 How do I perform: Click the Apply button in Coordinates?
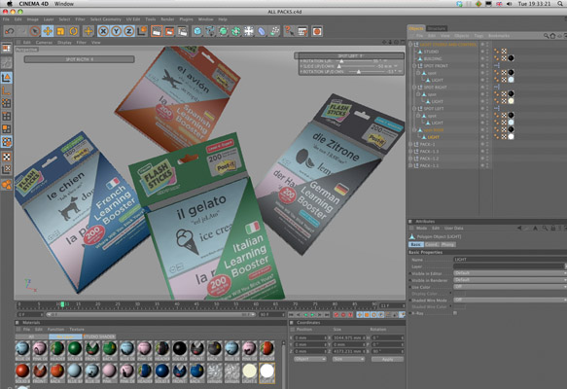tap(387, 360)
